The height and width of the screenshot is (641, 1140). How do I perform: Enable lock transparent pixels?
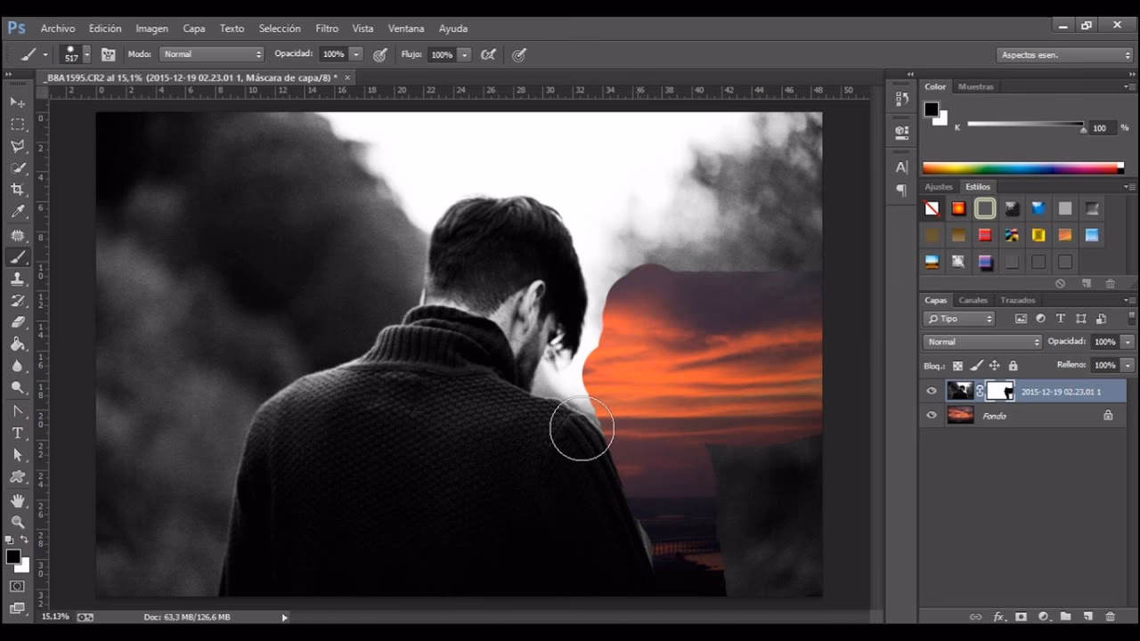tap(956, 366)
